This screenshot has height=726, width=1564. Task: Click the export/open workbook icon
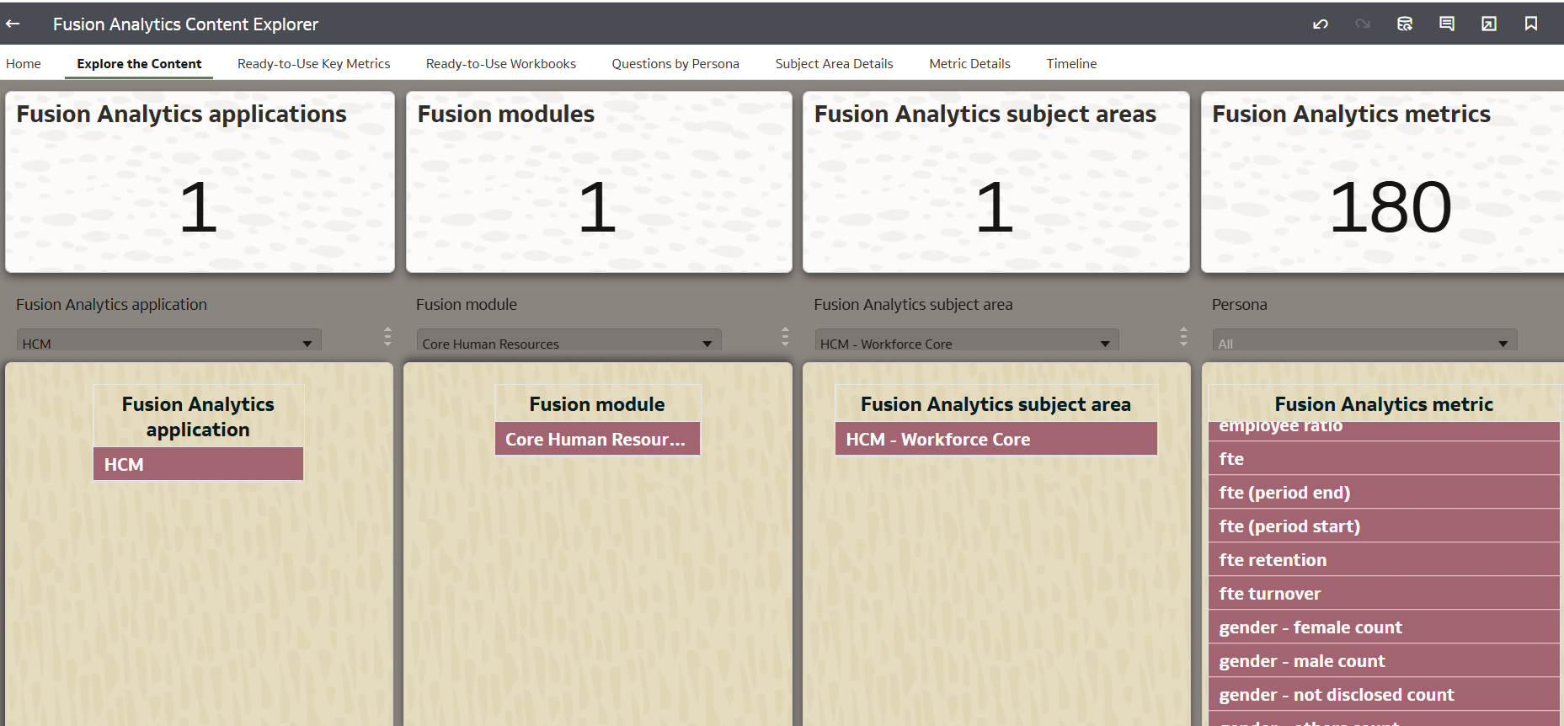1489,24
